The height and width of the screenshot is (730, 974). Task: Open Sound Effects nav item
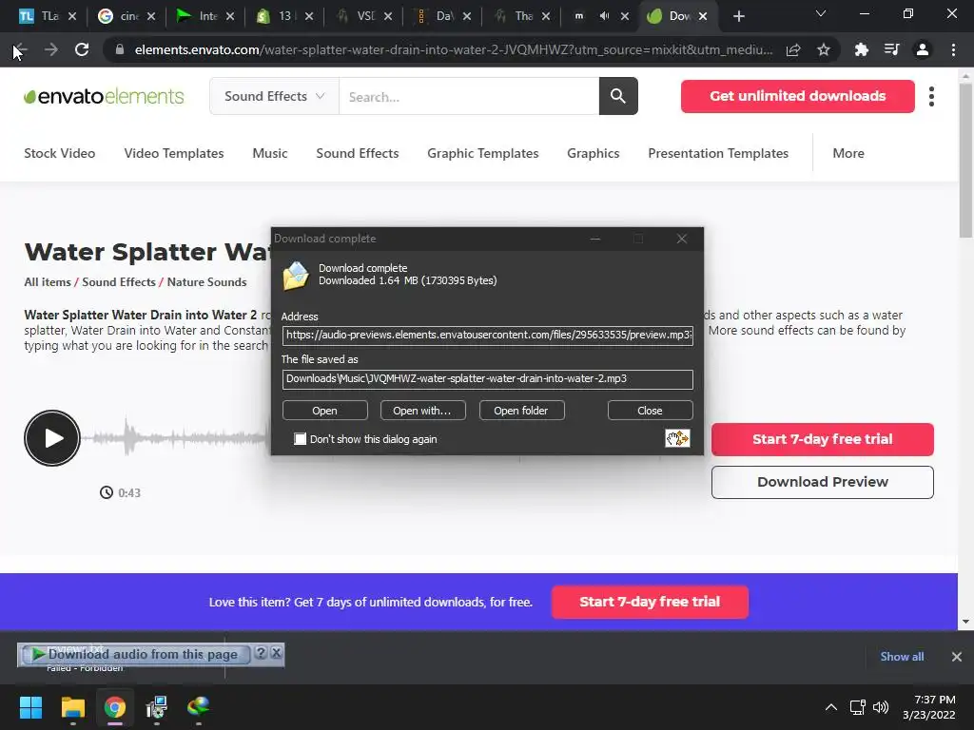tap(358, 153)
